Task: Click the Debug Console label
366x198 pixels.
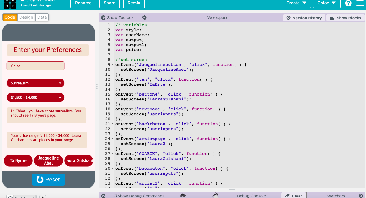Action: pos(251,196)
